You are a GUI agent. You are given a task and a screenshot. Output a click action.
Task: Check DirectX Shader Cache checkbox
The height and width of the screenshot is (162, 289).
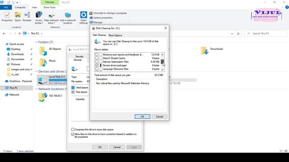(97, 58)
